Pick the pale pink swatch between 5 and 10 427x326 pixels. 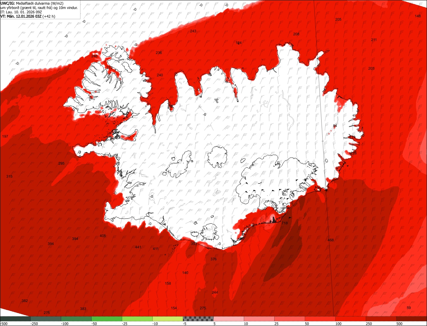pos(229,319)
